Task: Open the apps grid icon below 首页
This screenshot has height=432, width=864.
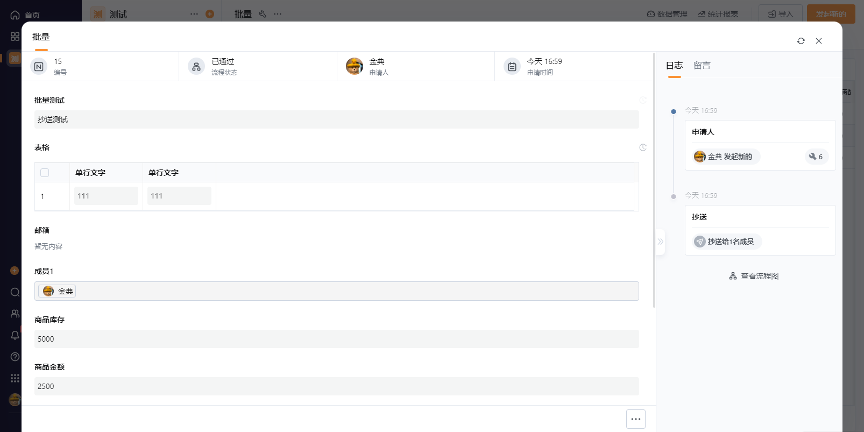Action: (x=15, y=37)
